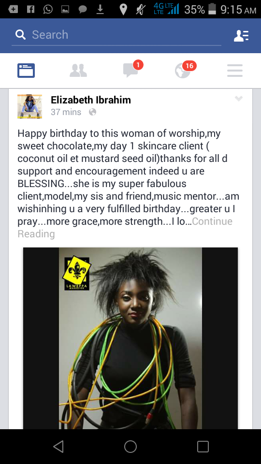Tap the magnifier search icon

coord(21,35)
